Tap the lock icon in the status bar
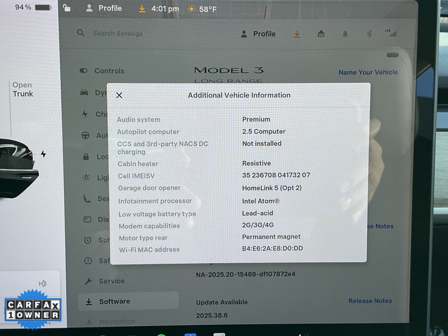This screenshot has width=448, height=336. (x=66, y=8)
